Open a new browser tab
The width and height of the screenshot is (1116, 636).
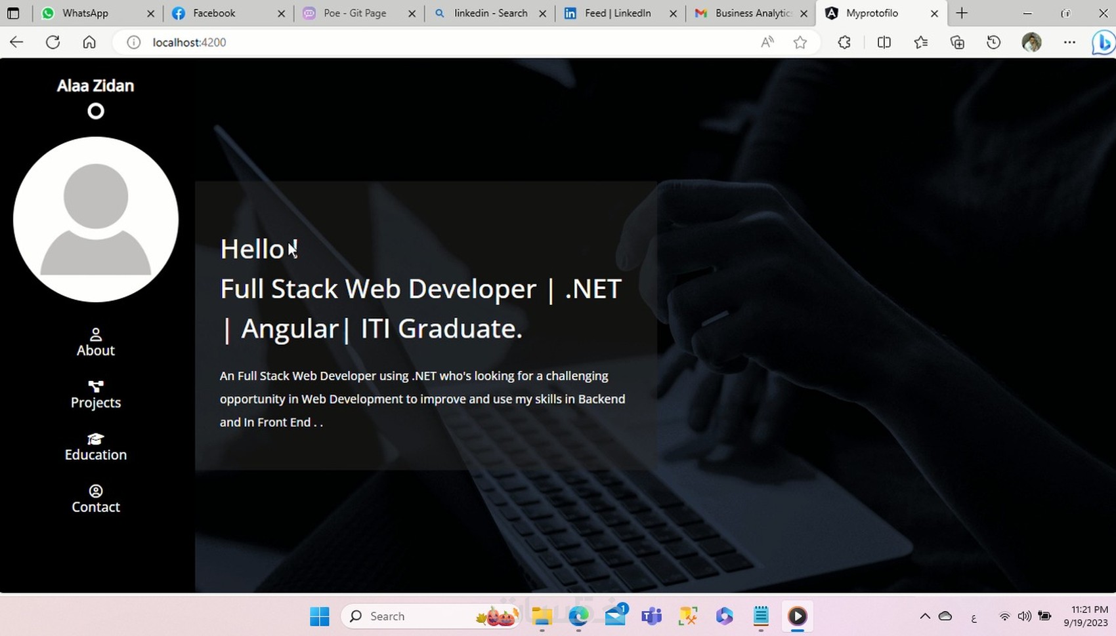[x=962, y=12]
